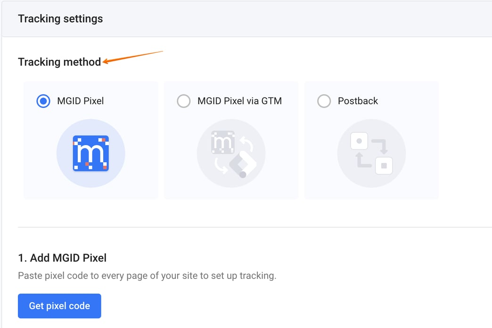Select the MGID Pixel via GTM radio button
This screenshot has width=492, height=328.
point(183,101)
